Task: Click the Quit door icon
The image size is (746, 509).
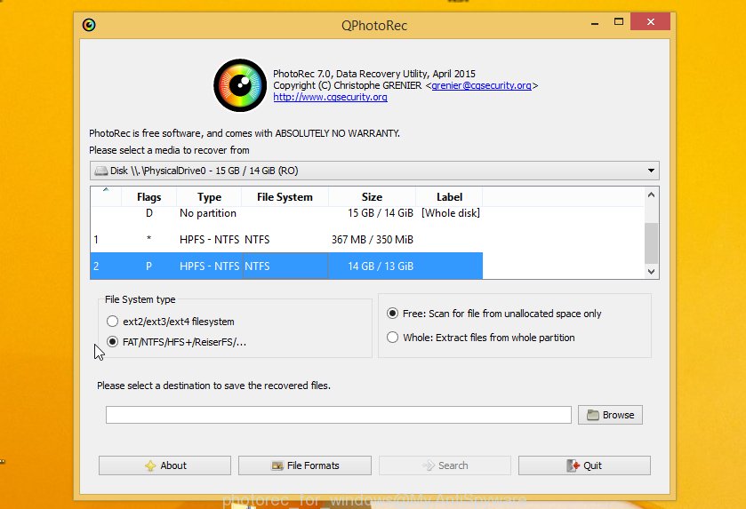Action: (x=573, y=465)
